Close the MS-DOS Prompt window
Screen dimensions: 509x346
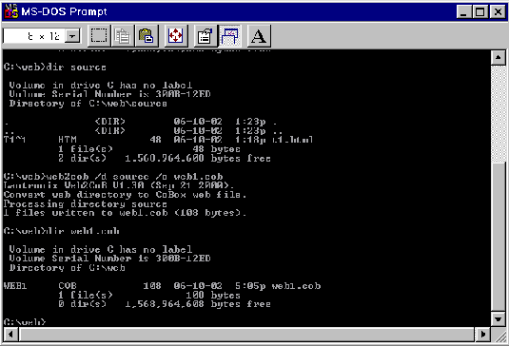(x=498, y=12)
